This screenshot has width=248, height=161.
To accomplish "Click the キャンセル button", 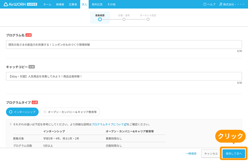I will pos(211,154).
